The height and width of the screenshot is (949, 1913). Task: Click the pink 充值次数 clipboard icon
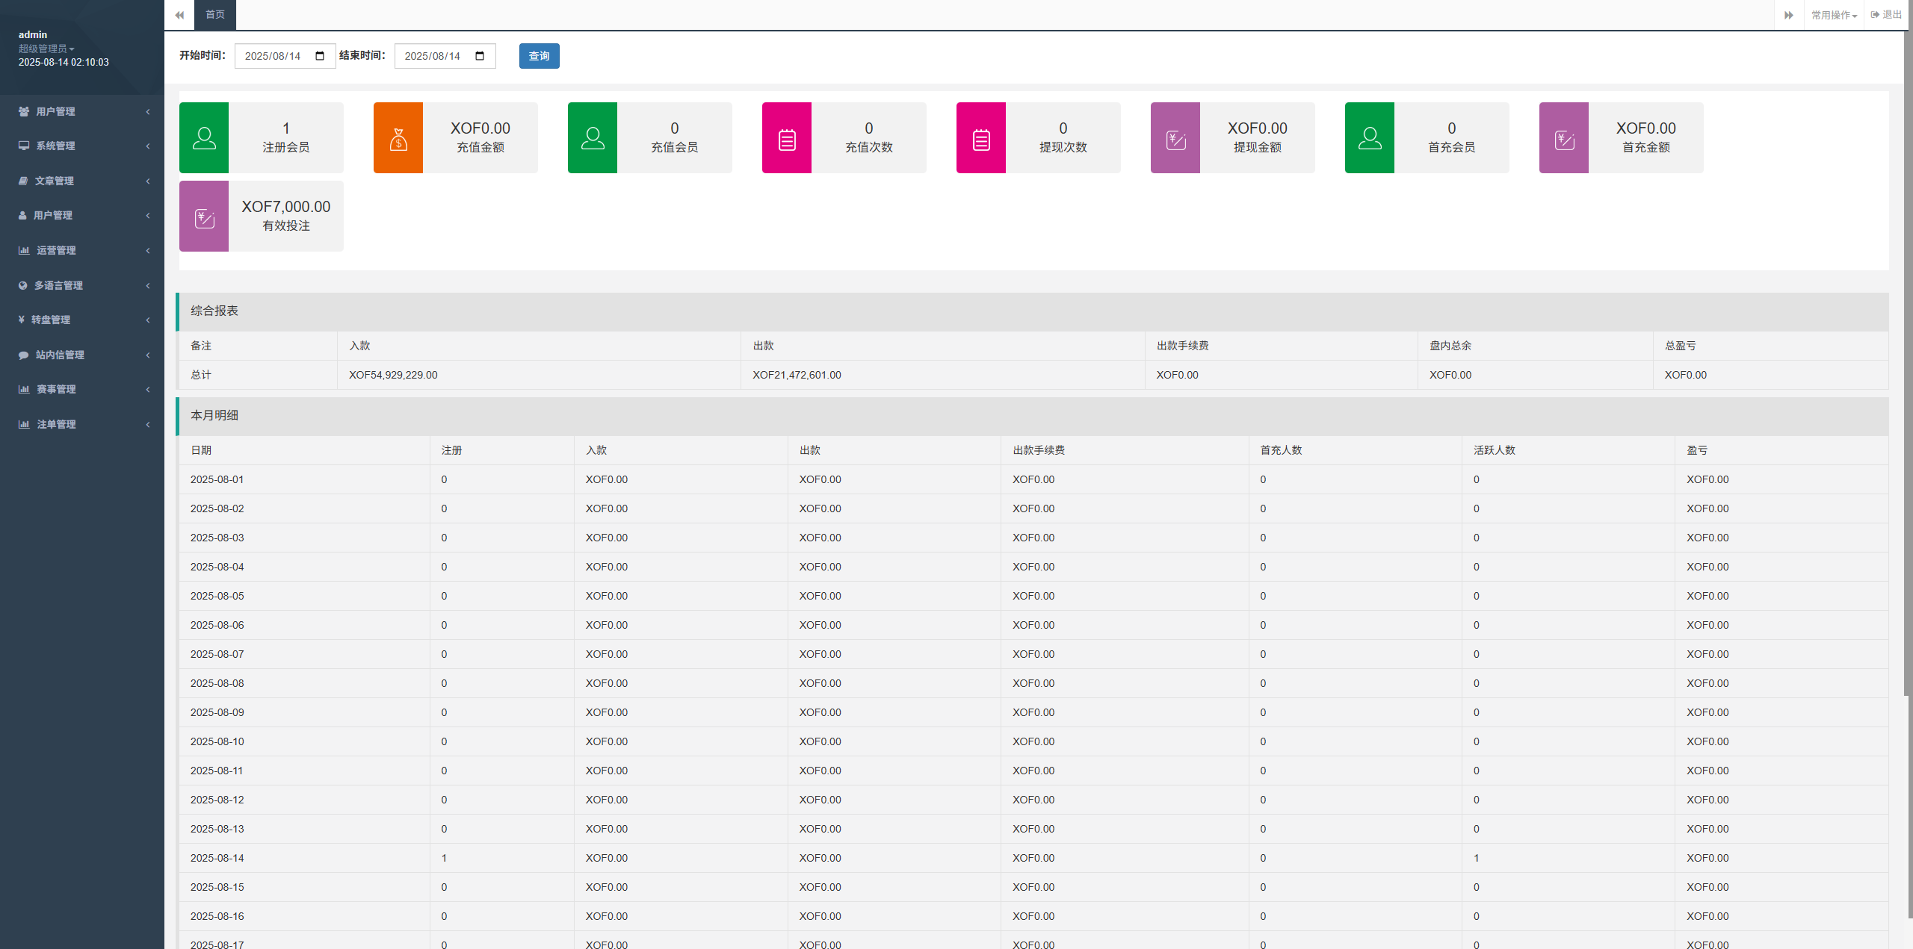[787, 138]
